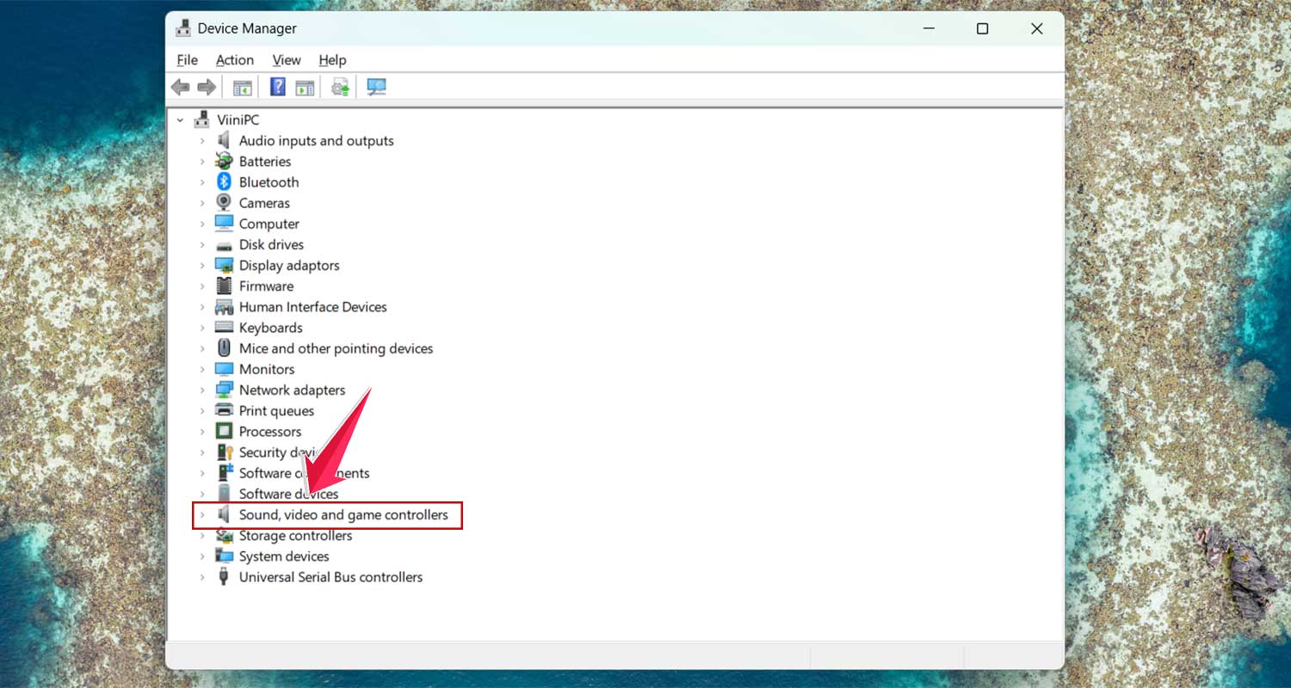Image resolution: width=1291 pixels, height=688 pixels.
Task: Expand the Network adapters category
Action: (201, 390)
